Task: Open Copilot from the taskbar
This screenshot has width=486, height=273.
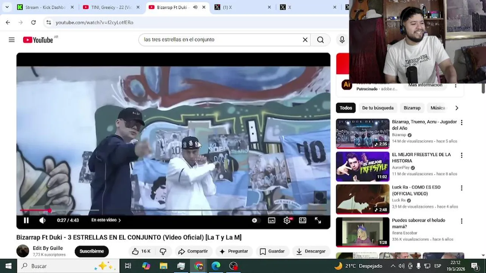Action: pos(146,266)
